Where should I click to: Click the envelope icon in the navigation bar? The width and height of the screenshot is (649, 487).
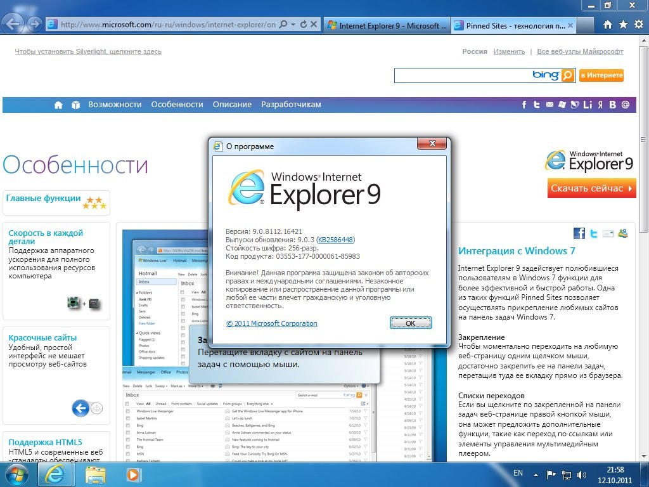tap(549, 105)
